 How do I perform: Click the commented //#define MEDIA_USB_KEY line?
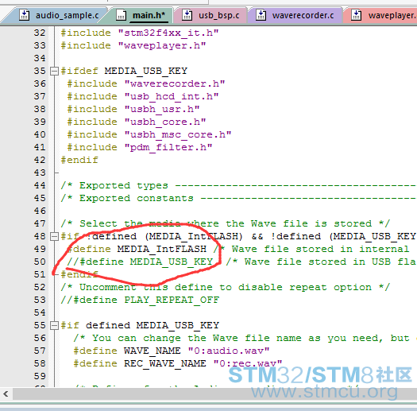coord(140,262)
